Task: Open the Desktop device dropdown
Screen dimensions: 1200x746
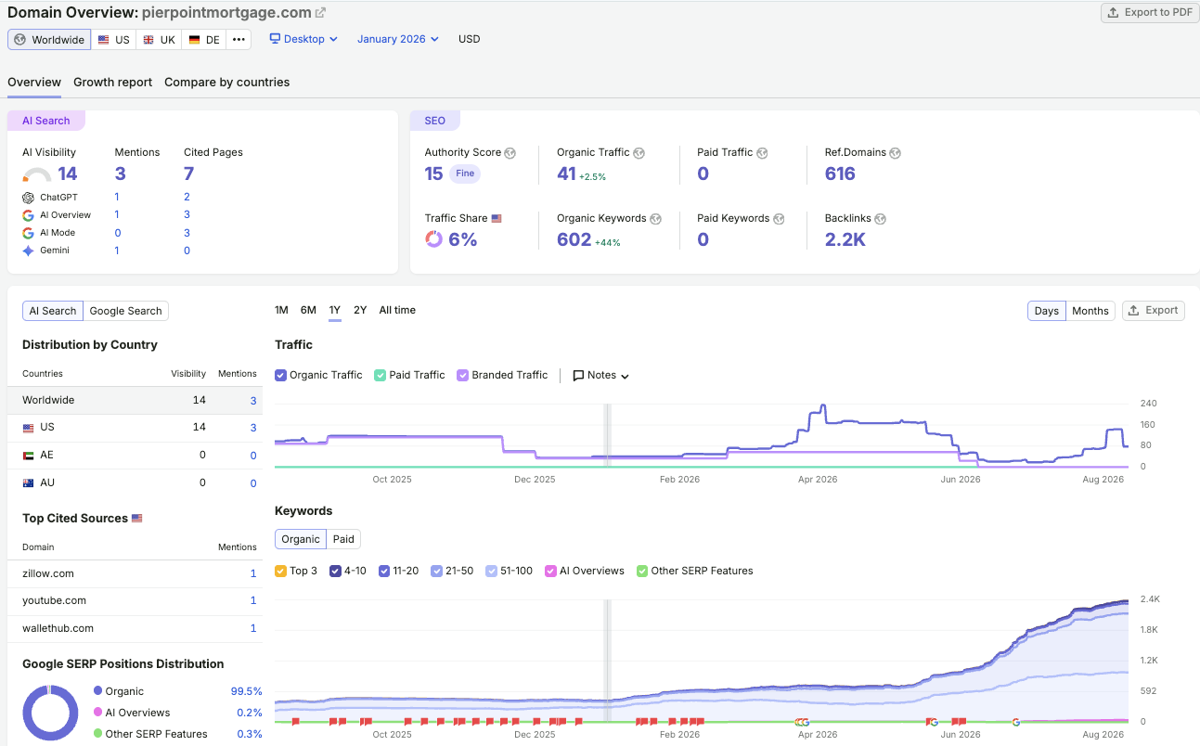Action: click(303, 39)
